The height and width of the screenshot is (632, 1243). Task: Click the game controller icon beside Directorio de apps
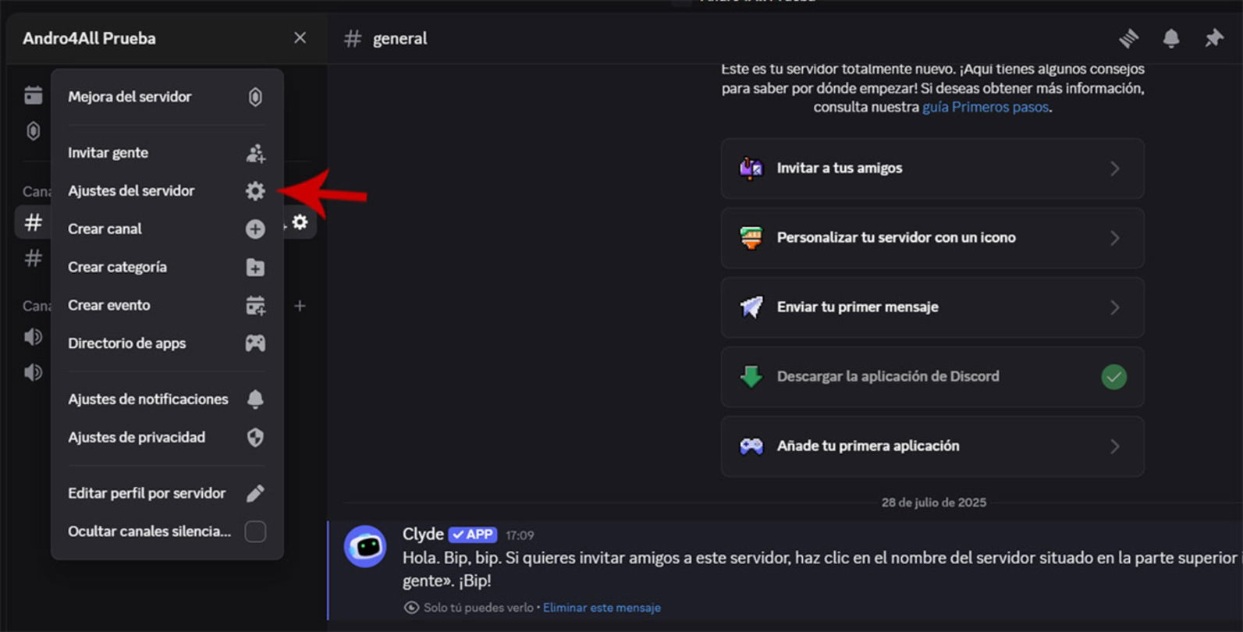pyautogui.click(x=255, y=343)
